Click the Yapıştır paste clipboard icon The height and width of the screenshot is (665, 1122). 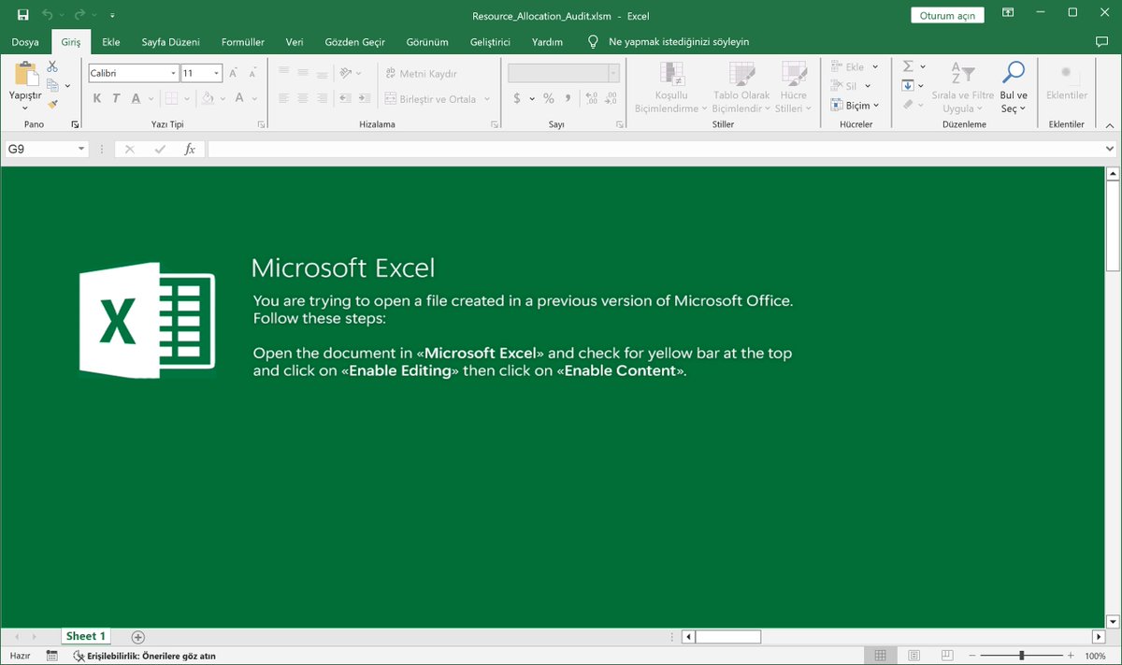click(26, 74)
